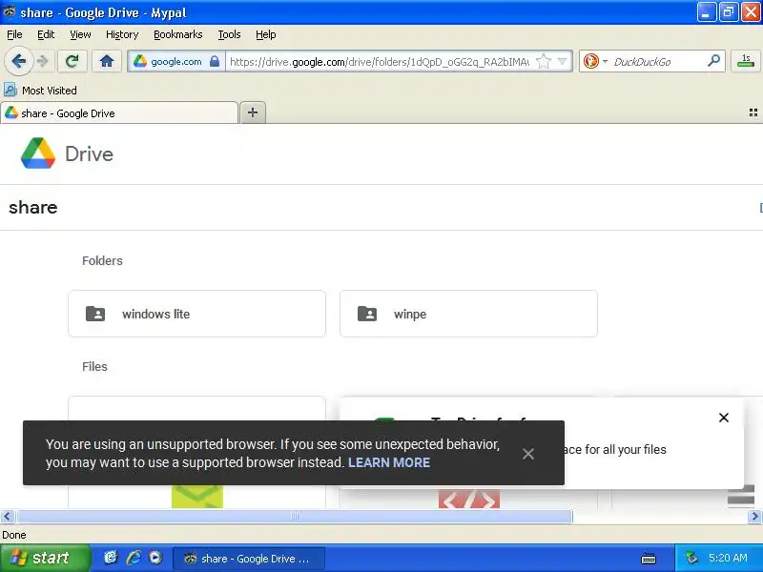Click the DuckDuckGo search field
Screen dimensions: 763x572
(x=658, y=62)
